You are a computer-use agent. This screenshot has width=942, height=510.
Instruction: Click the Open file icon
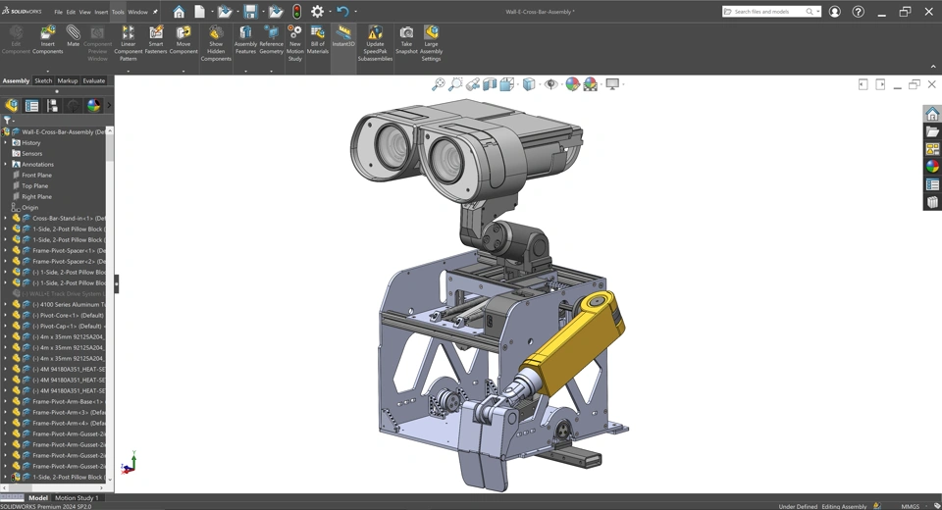pos(224,12)
